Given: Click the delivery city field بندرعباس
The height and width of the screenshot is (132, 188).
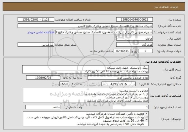Looking at the screenshot, I should click(x=36, y=45).
